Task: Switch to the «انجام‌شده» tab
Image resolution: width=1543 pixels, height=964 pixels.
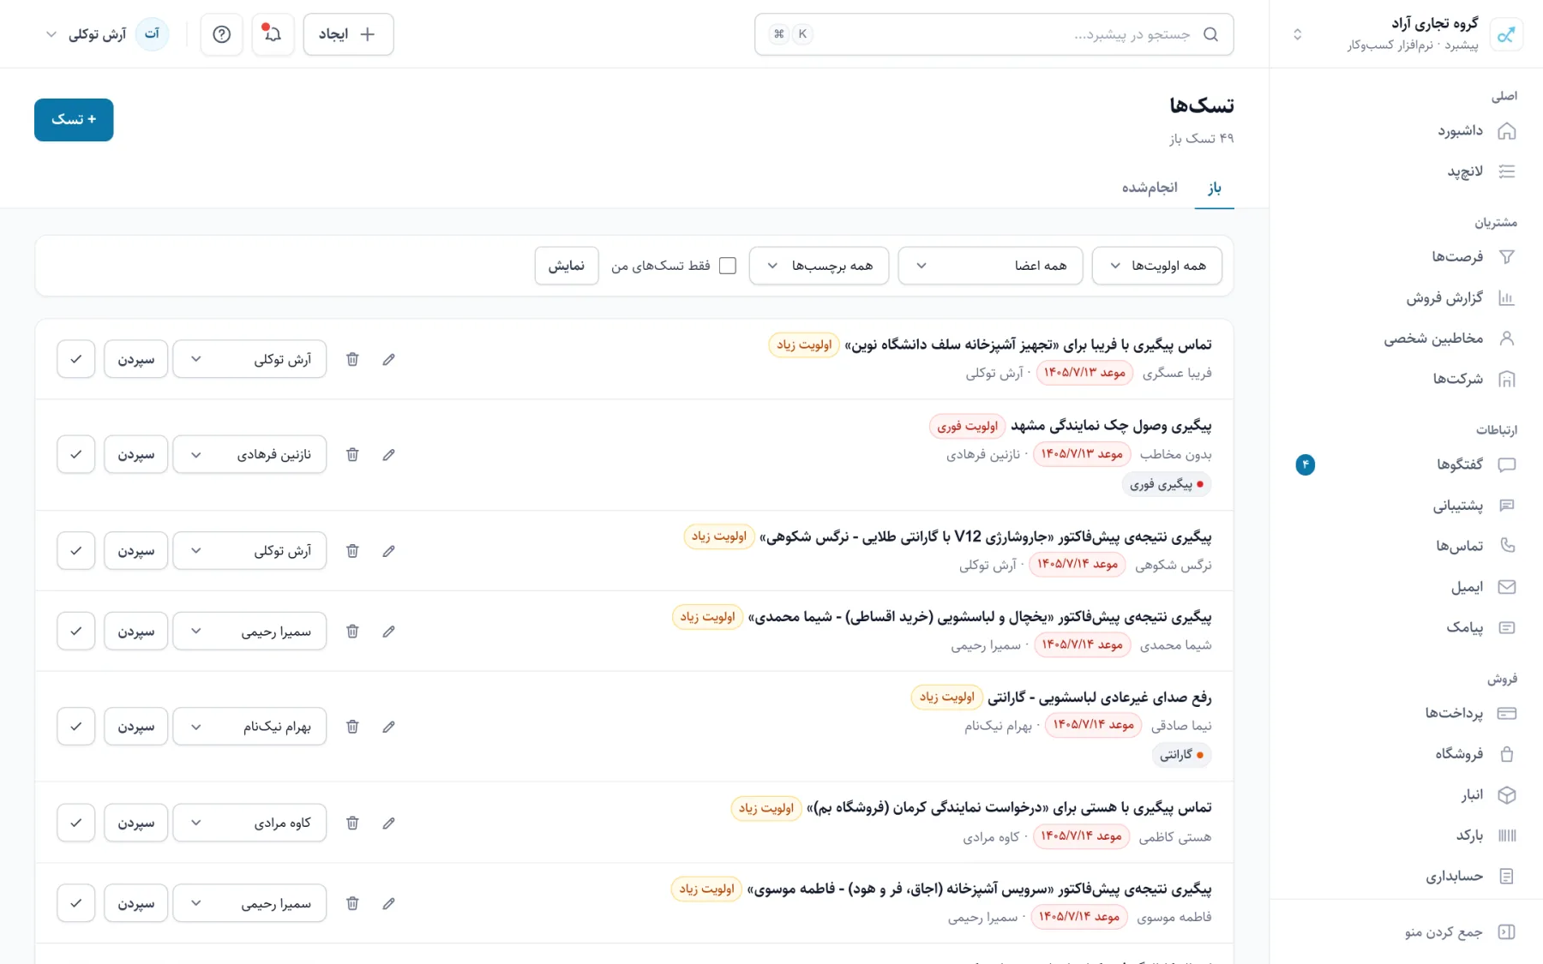Action: (1150, 188)
